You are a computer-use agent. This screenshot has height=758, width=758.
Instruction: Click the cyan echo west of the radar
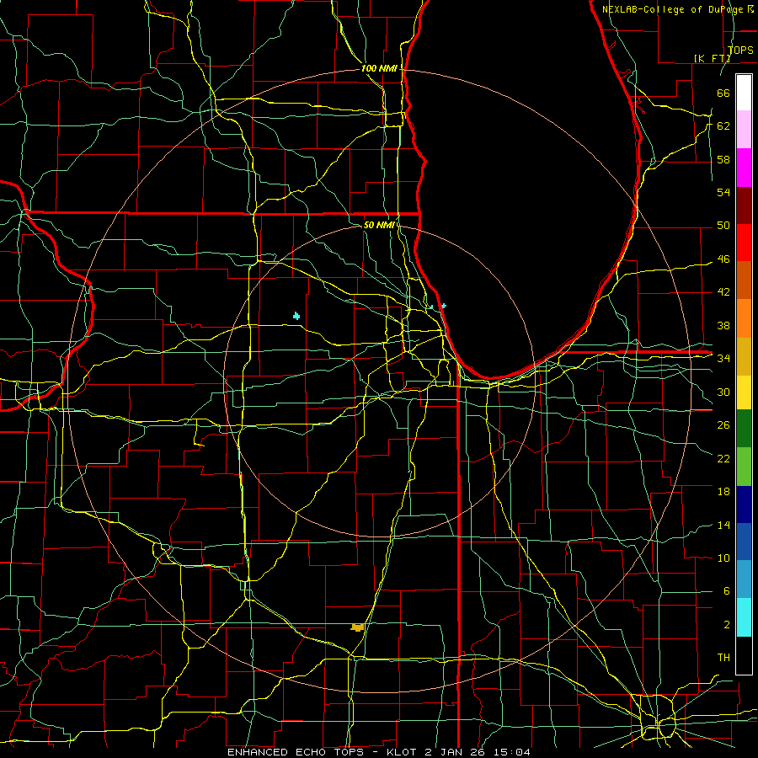click(296, 316)
